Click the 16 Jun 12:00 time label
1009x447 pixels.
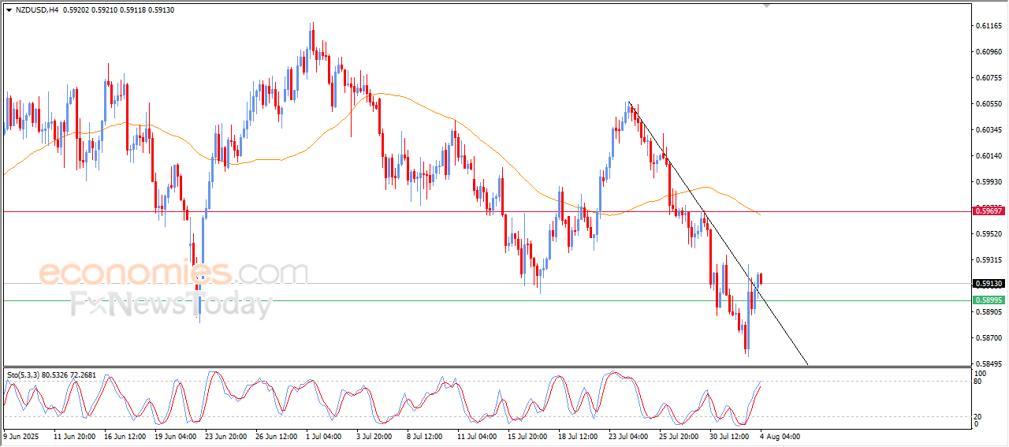coord(124,435)
